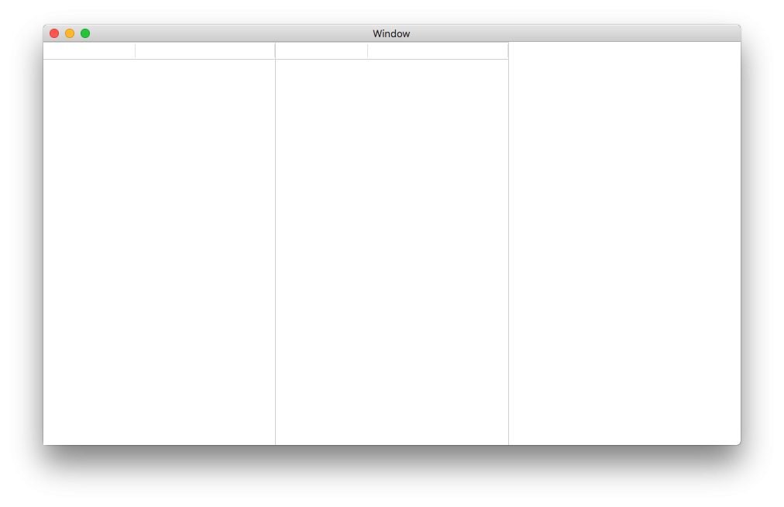Screen dimensions: 784x507
Task: Zoom the window with the green button
Action: click(85, 33)
